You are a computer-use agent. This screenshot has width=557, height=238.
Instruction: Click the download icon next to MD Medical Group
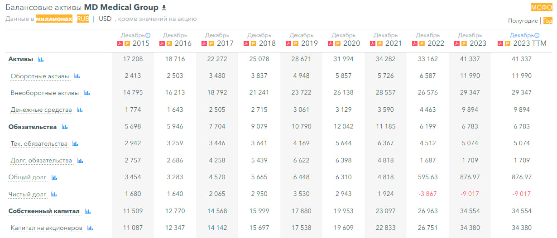click(164, 8)
